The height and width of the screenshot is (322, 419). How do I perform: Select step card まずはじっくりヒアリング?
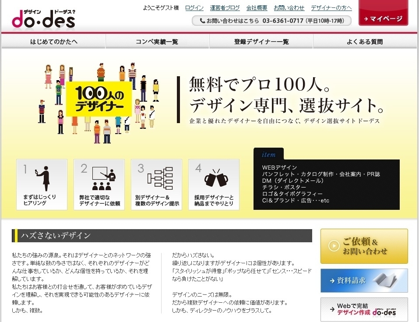(x=42, y=184)
